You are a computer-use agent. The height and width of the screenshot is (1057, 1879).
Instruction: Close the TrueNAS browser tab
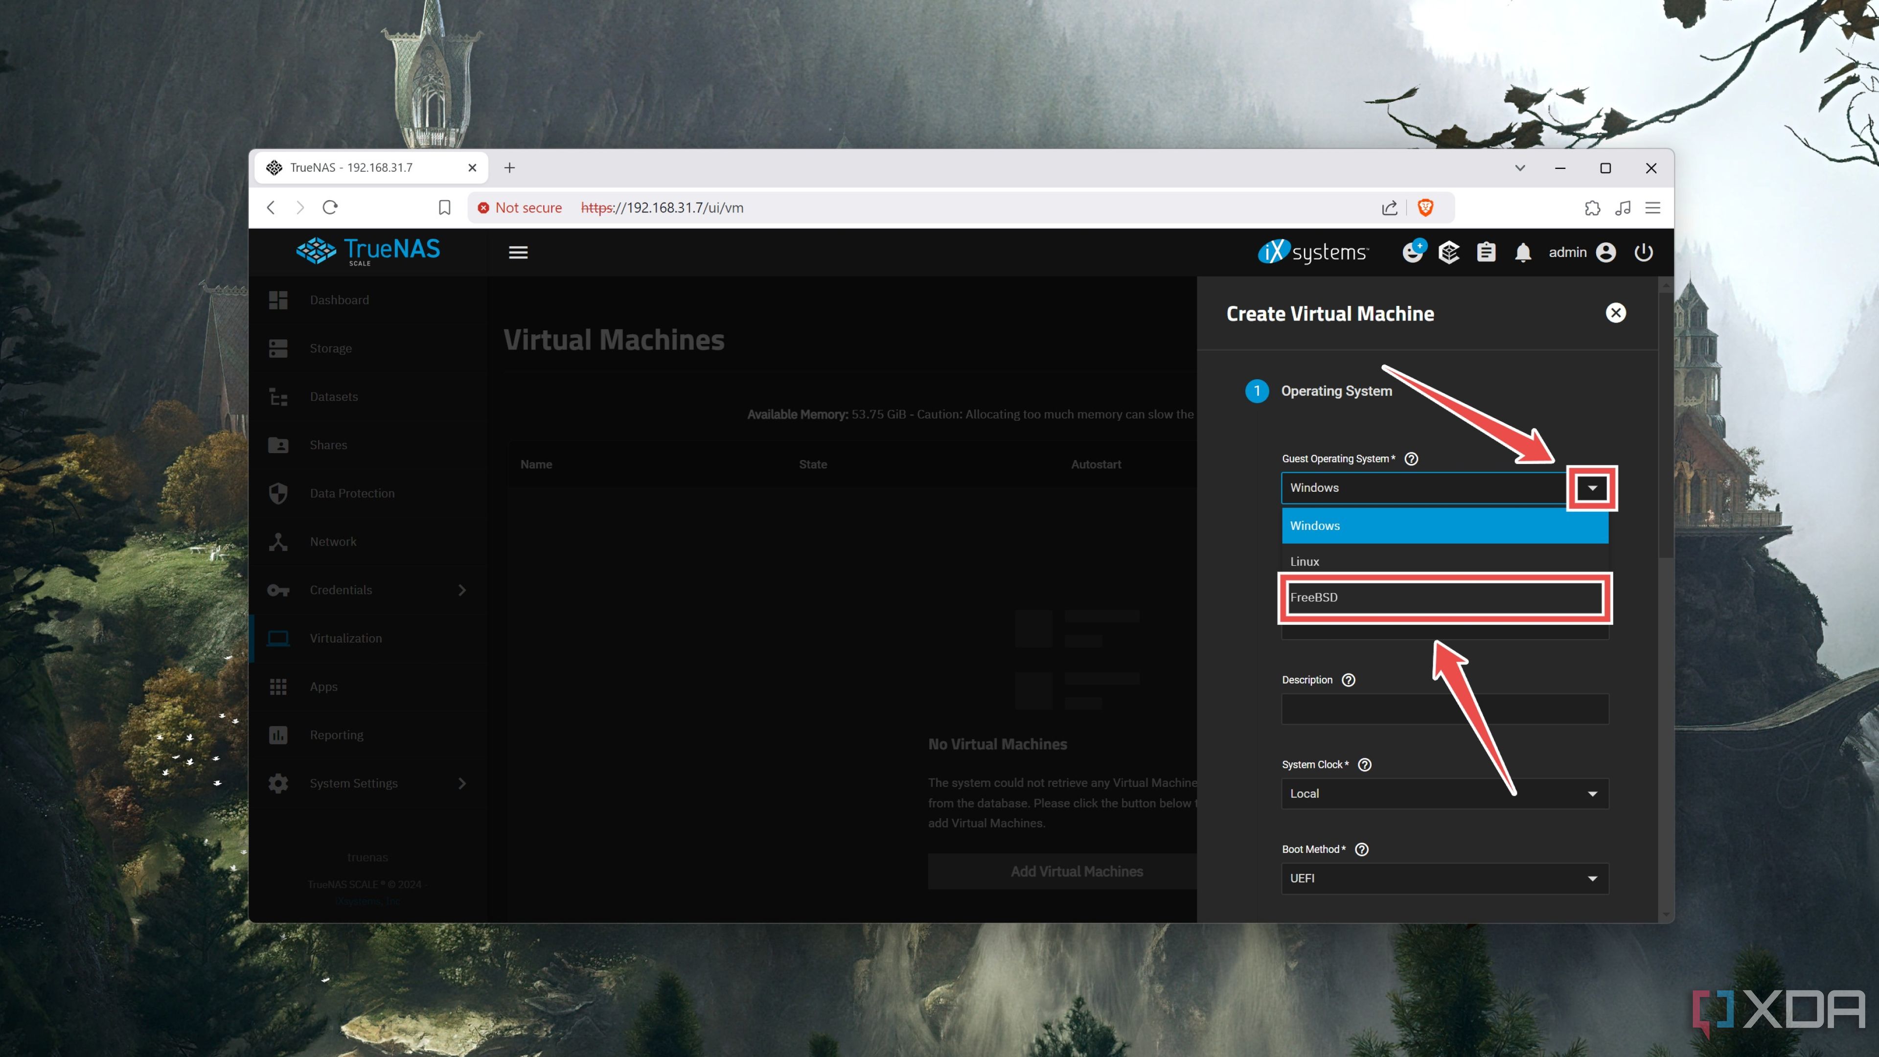tap(472, 168)
